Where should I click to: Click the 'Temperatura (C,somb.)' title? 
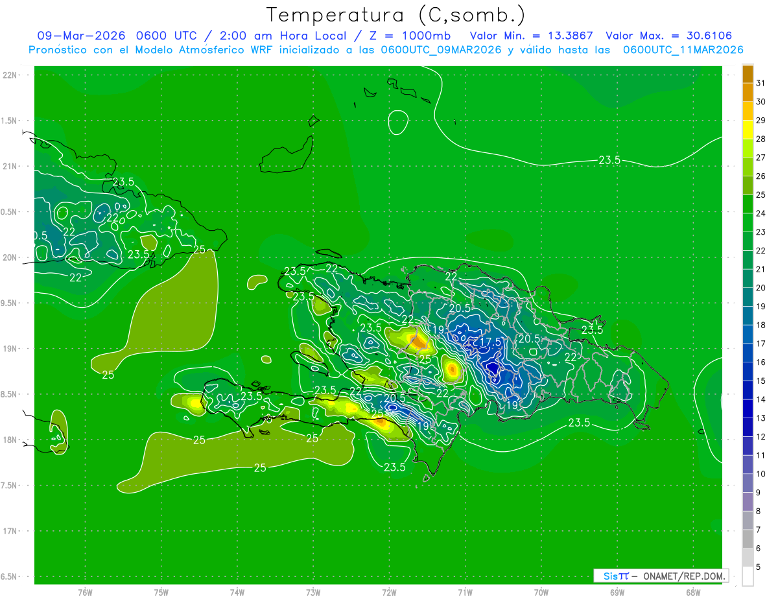pyautogui.click(x=395, y=14)
